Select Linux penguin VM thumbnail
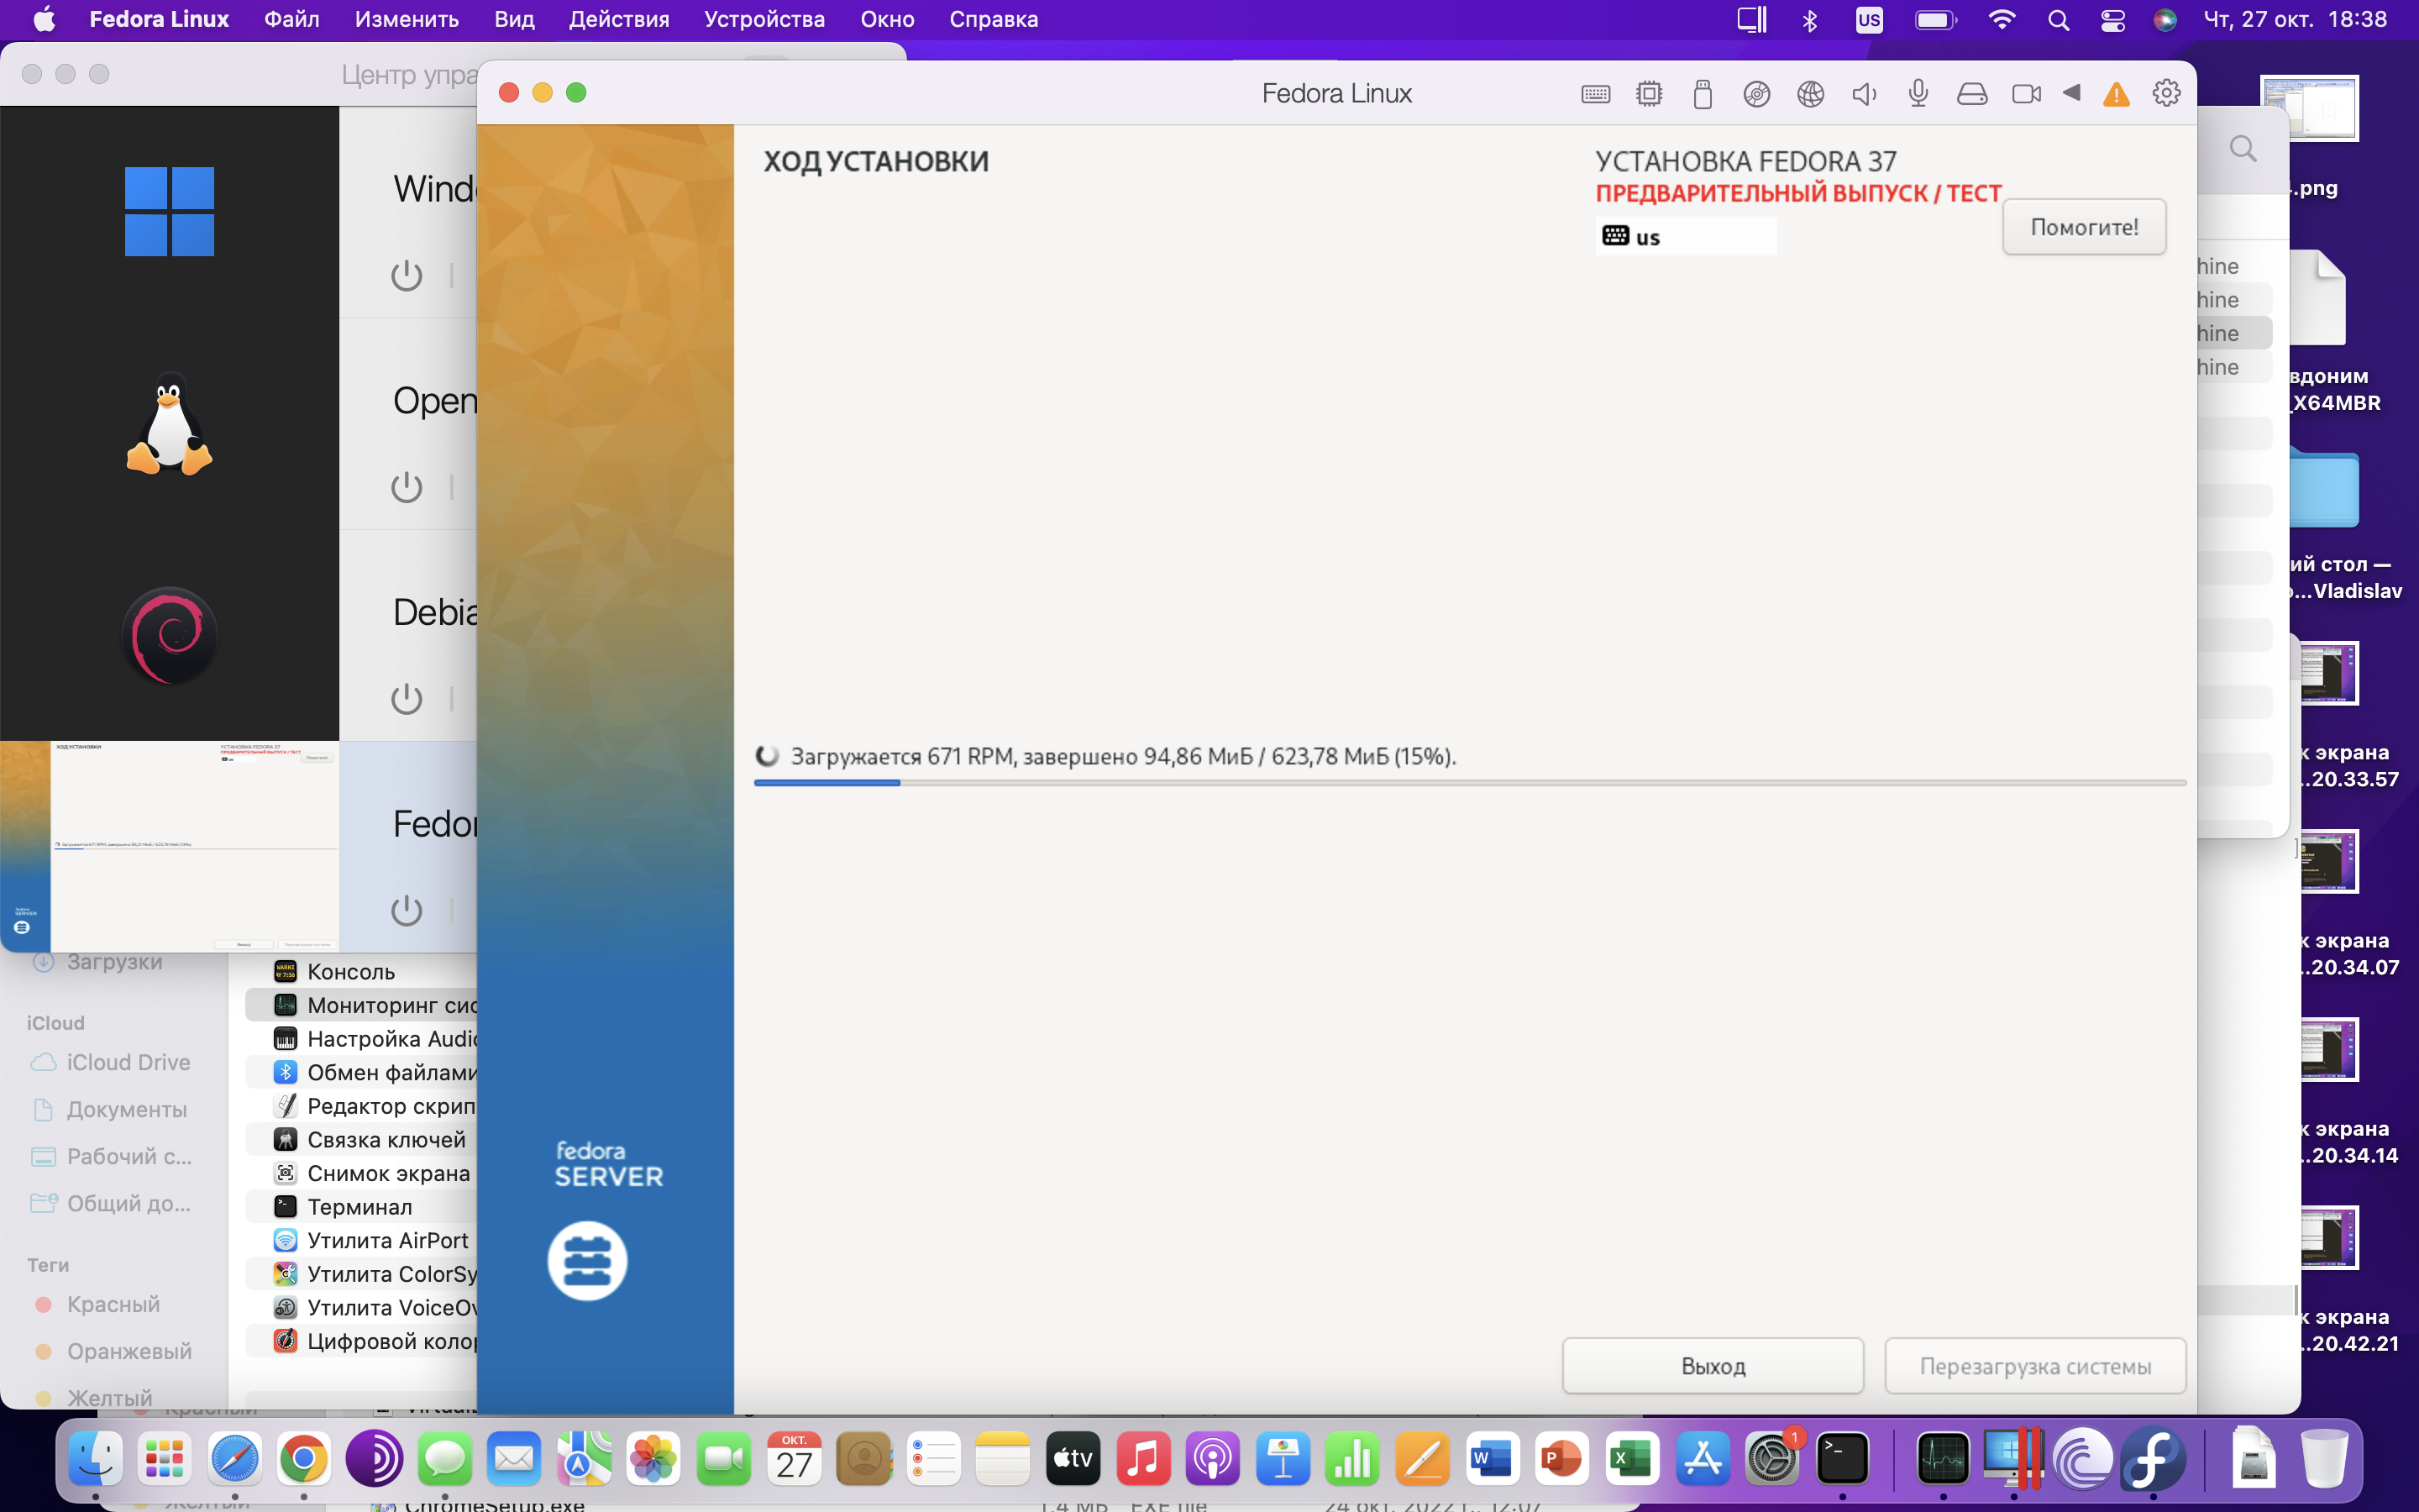The image size is (2419, 1512). 169,424
